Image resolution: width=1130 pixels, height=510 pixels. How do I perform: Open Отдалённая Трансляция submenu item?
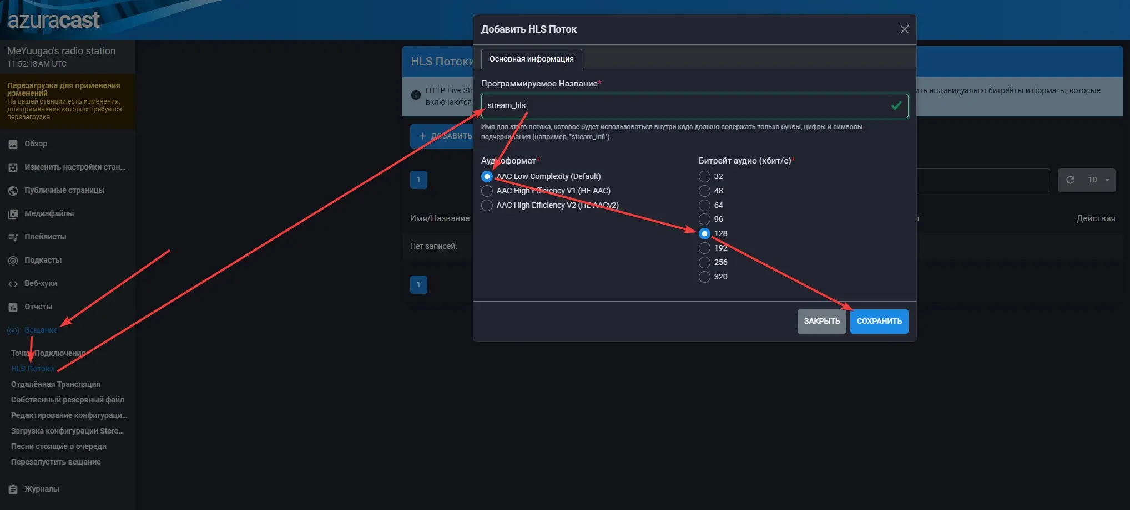(56, 385)
